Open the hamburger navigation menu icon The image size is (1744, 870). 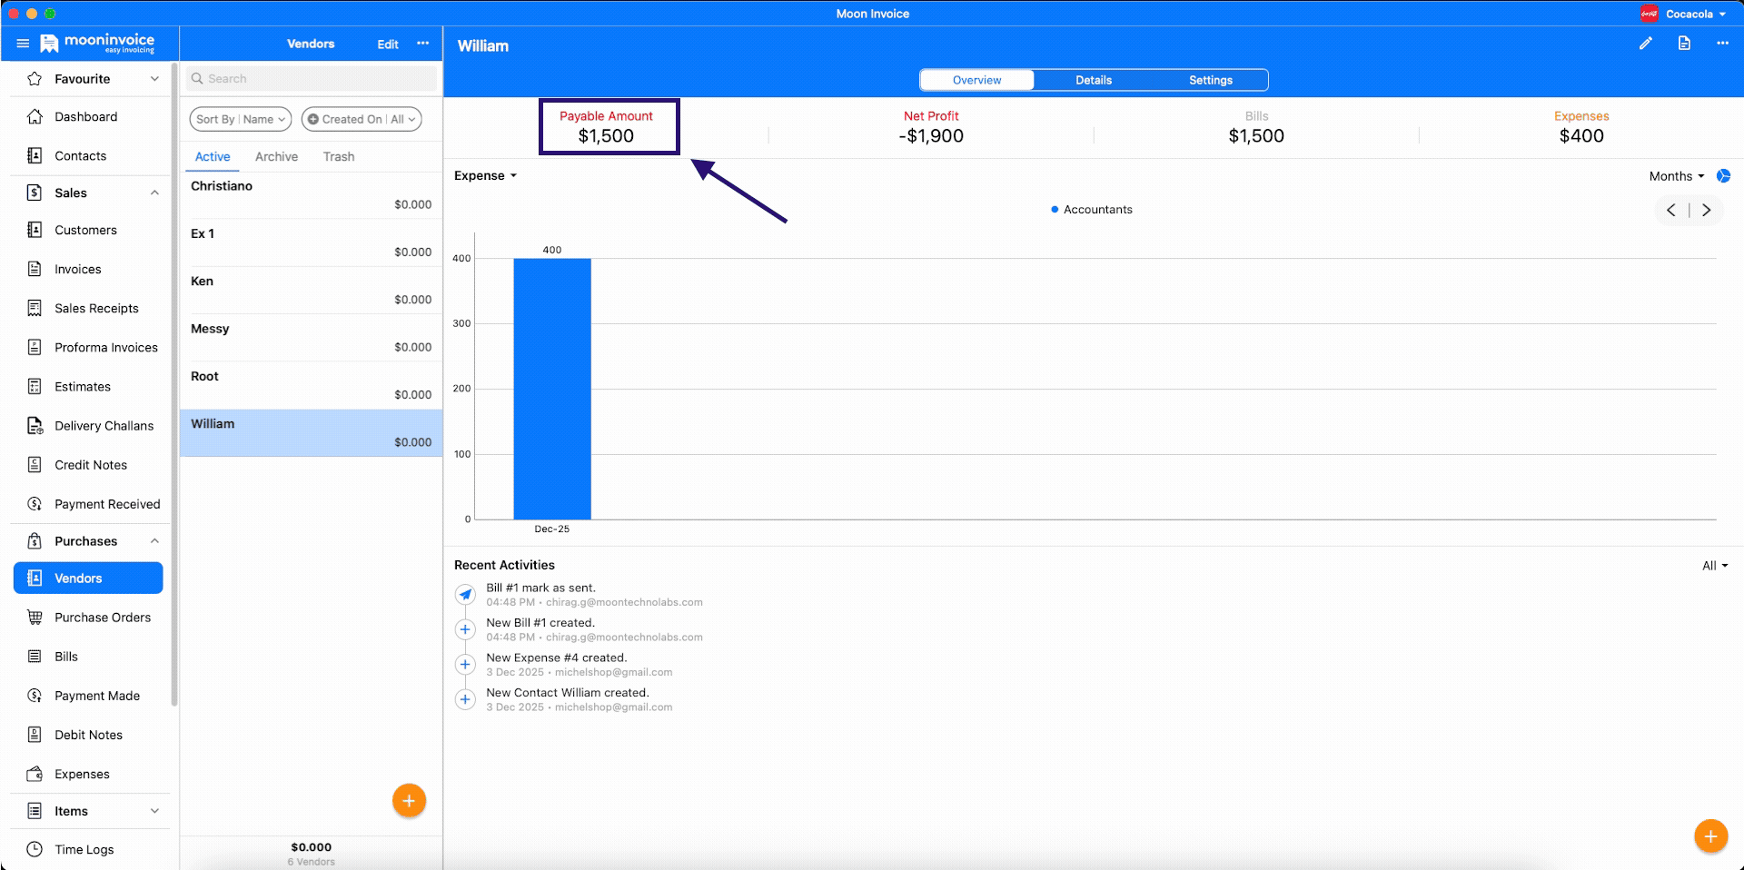pos(23,43)
